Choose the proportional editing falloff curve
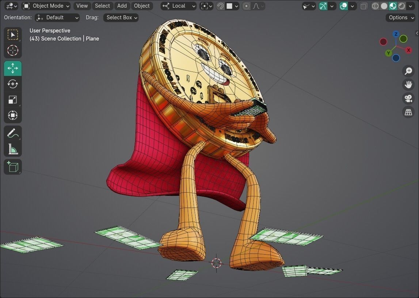This screenshot has height=298, width=419. pos(258,6)
